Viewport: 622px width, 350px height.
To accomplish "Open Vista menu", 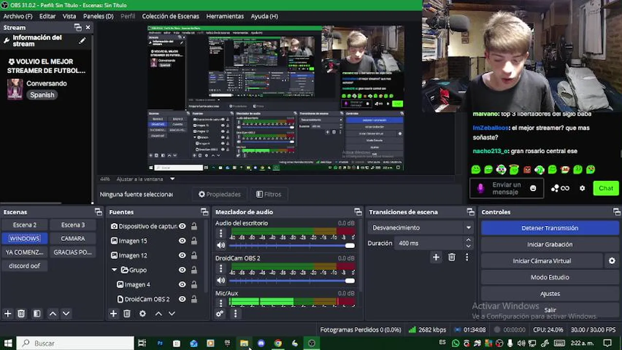I will (69, 16).
